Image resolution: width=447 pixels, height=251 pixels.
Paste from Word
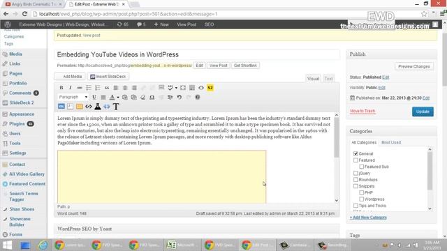tap(133, 97)
